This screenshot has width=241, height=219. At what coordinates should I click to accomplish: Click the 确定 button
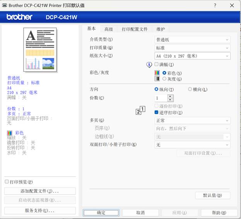[101, 212]
